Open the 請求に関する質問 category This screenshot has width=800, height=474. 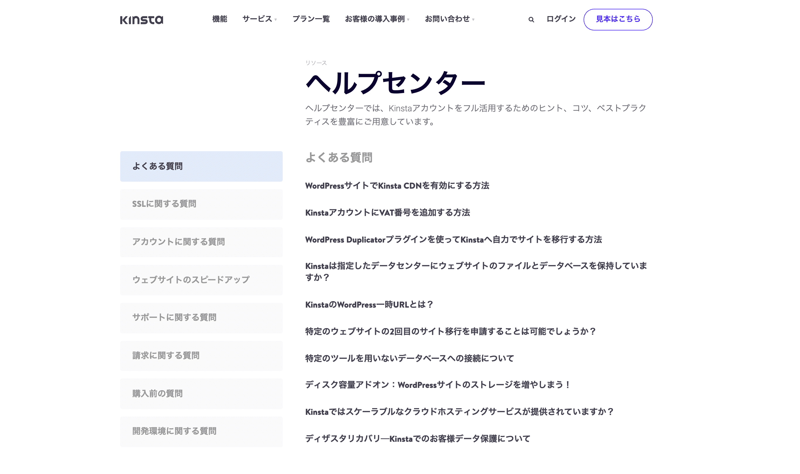(x=201, y=356)
